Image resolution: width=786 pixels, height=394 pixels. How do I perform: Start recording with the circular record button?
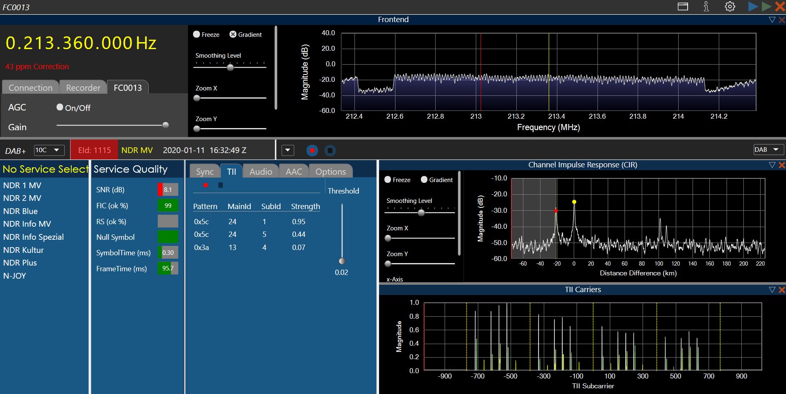[x=312, y=151]
